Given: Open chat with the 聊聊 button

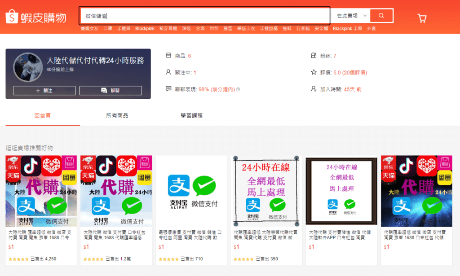Looking at the screenshot, I should tap(111, 91).
